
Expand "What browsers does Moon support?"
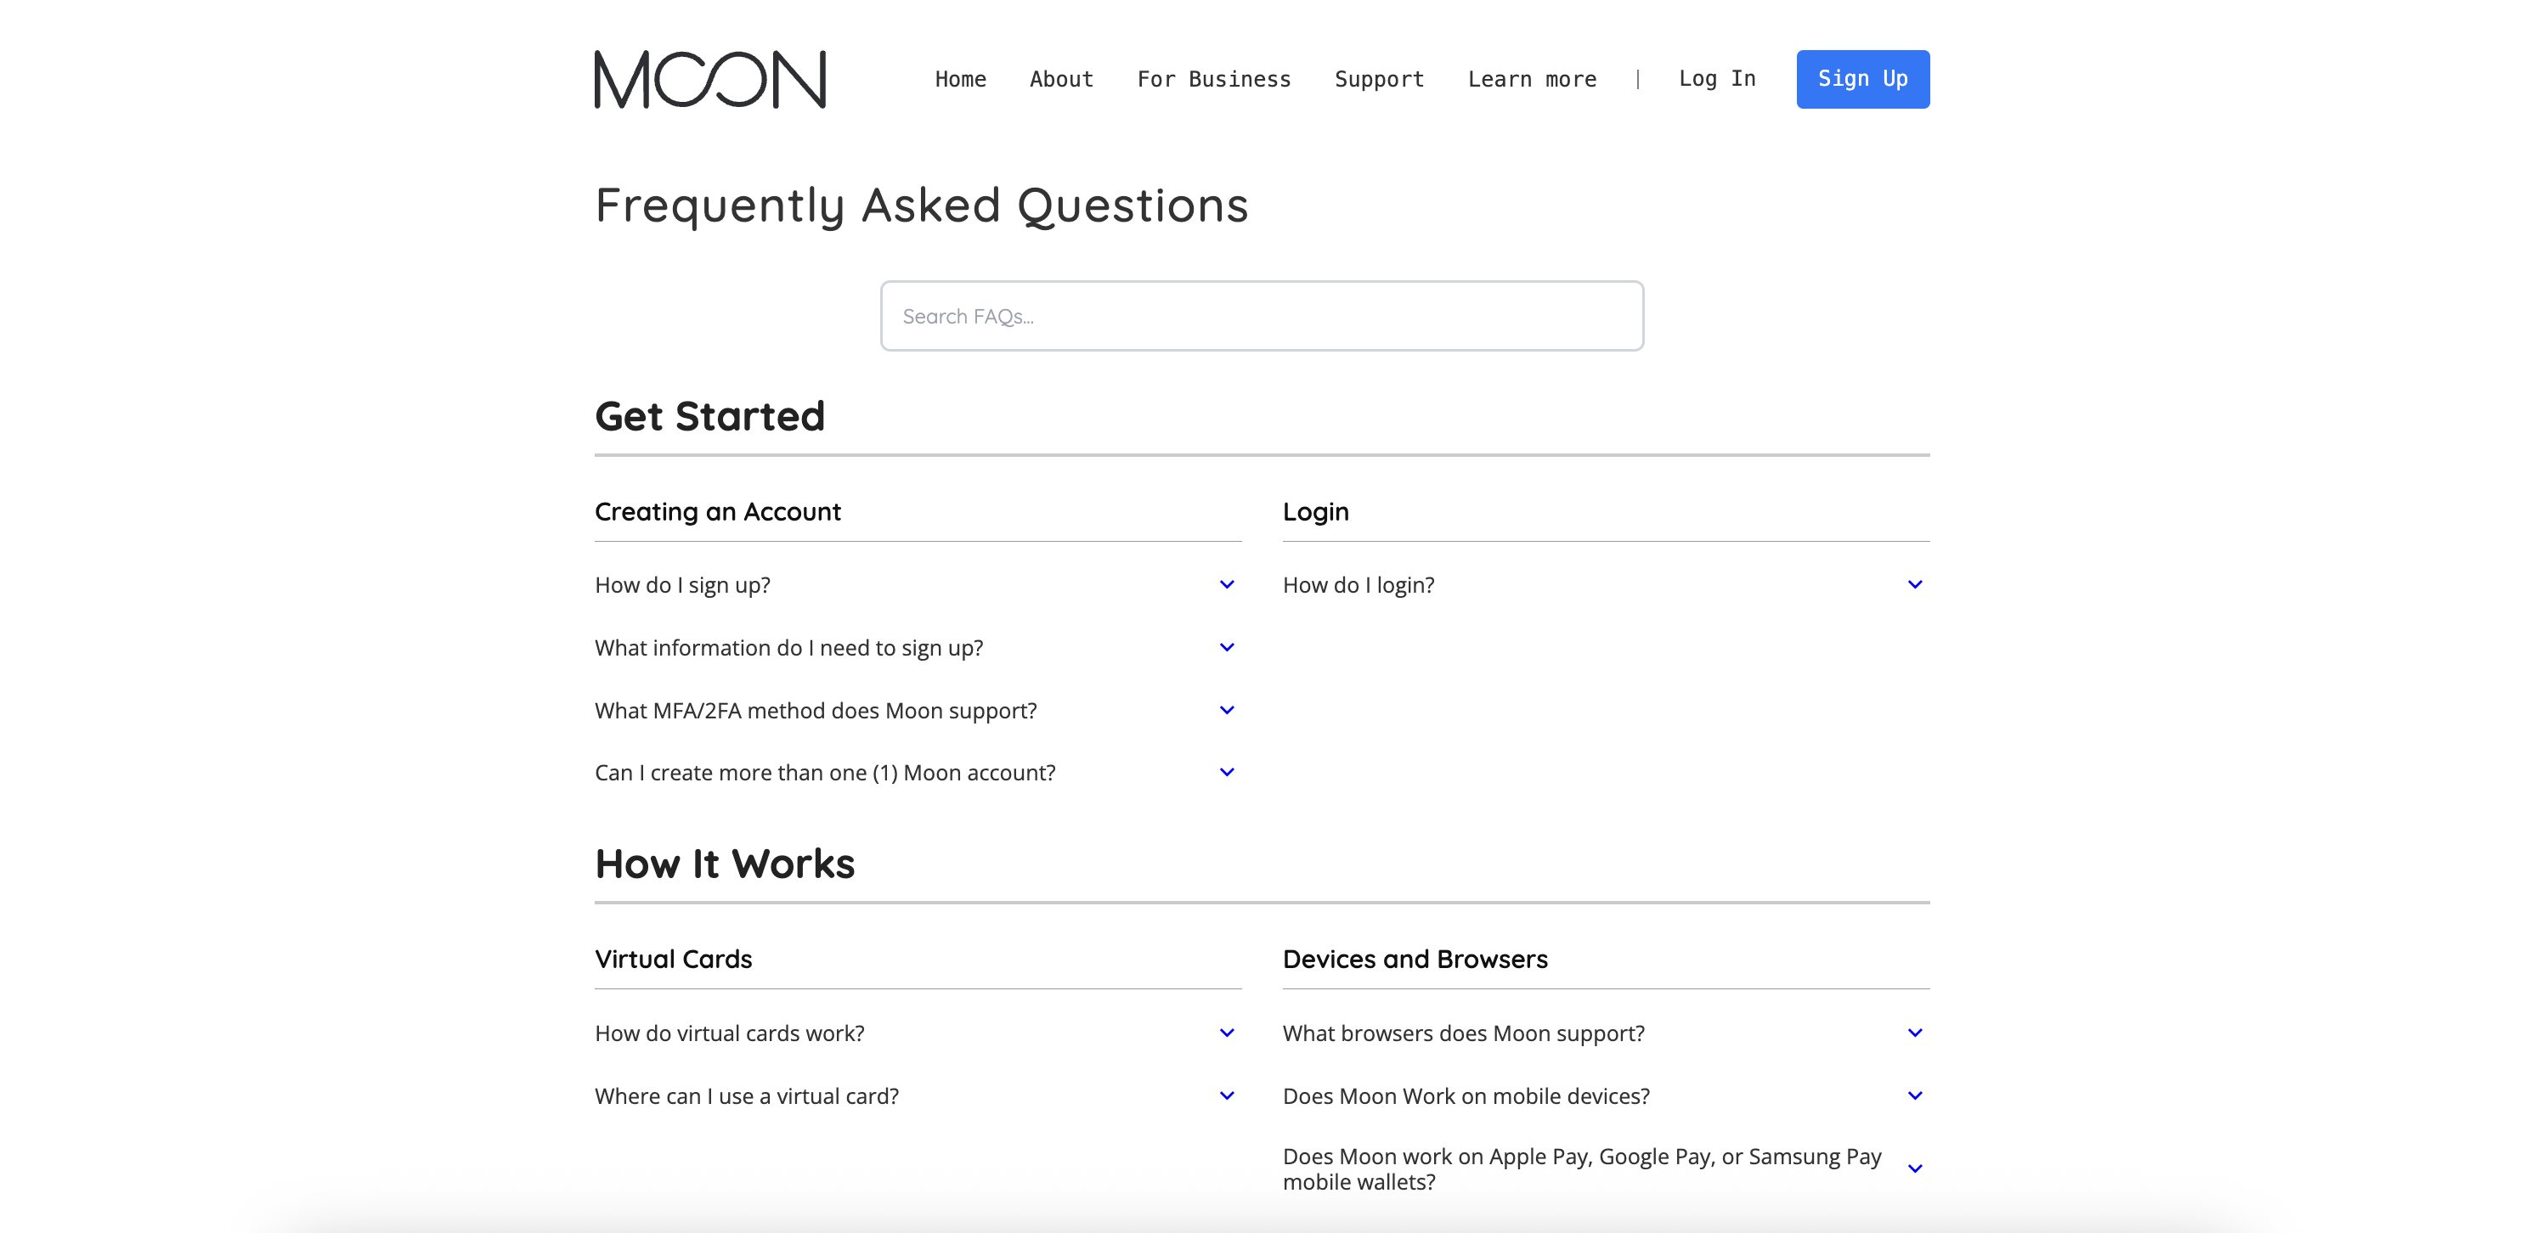click(x=1914, y=1033)
